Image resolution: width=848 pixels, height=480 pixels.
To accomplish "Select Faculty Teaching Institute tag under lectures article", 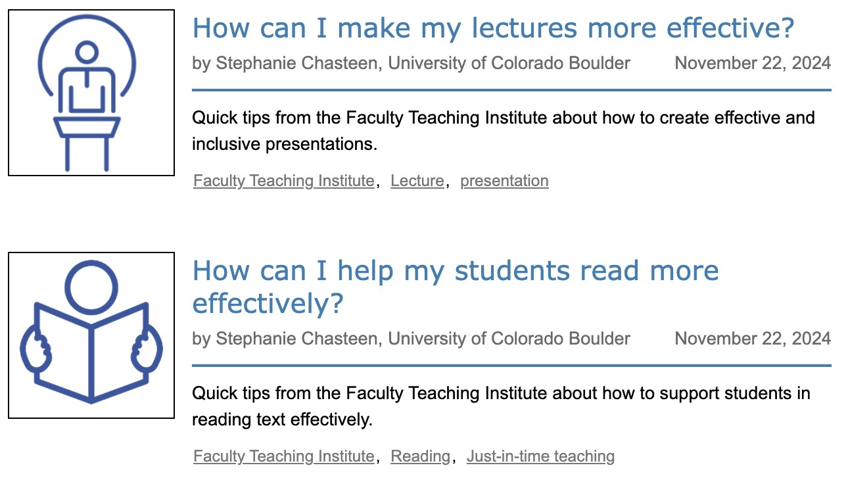I will (x=283, y=181).
